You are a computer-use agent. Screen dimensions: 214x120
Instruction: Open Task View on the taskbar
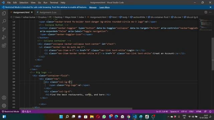pos(74,117)
